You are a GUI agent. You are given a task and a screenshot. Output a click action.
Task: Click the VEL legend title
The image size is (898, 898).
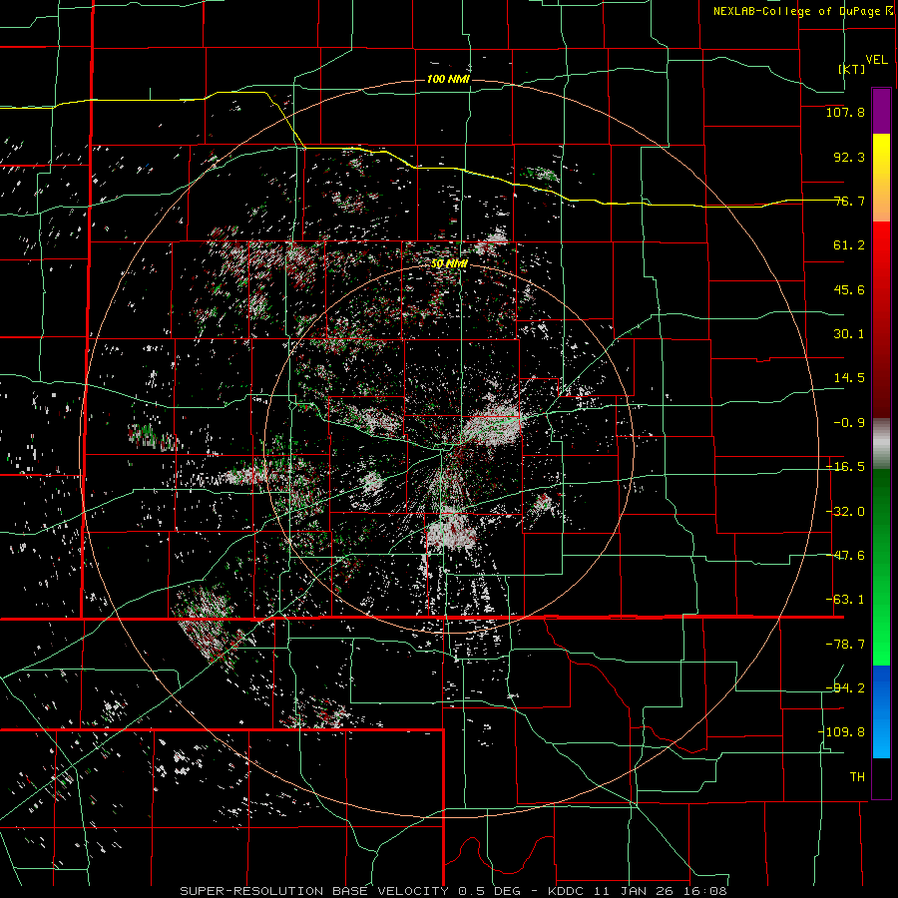pos(876,59)
